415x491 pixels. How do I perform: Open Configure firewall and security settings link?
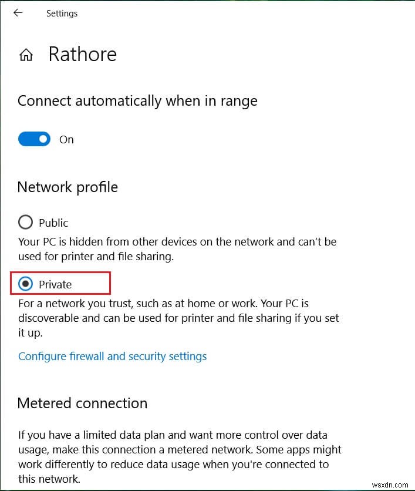(112, 356)
